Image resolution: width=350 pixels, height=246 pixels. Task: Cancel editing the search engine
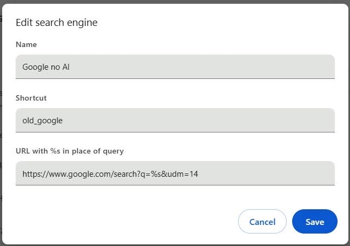[262, 222]
